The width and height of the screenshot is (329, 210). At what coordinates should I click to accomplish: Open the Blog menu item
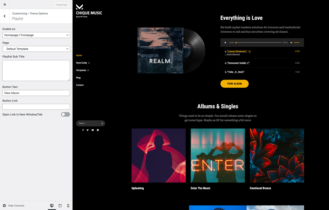point(78,78)
